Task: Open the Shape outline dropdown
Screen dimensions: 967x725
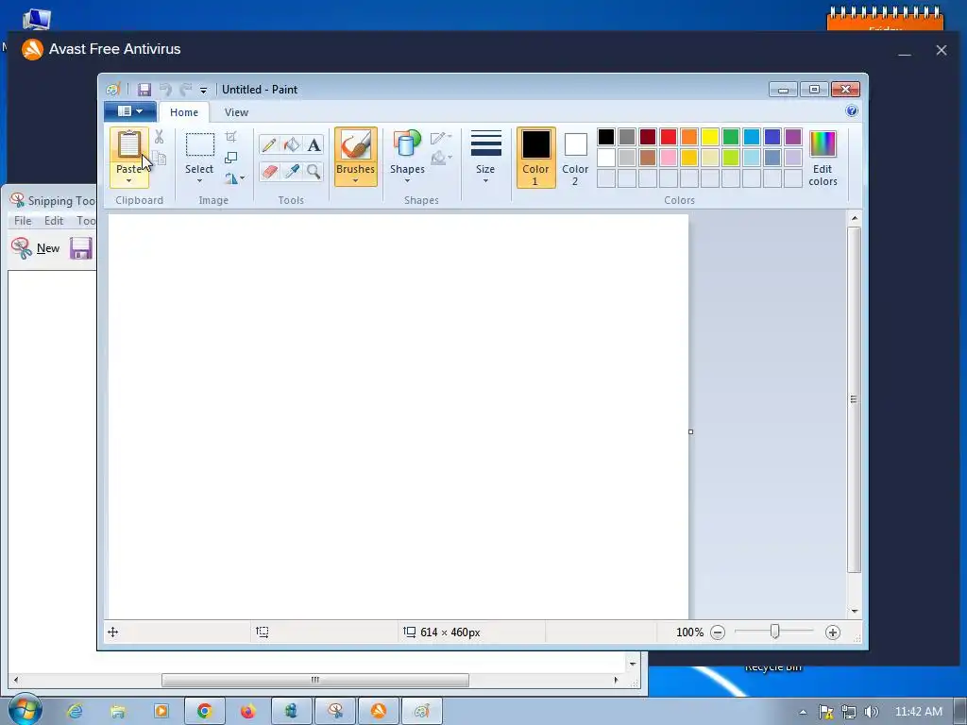Action: click(441, 138)
